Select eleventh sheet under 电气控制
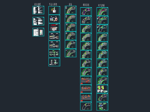The height and width of the screenshot is (112, 150). pyautogui.click(x=102, y=98)
